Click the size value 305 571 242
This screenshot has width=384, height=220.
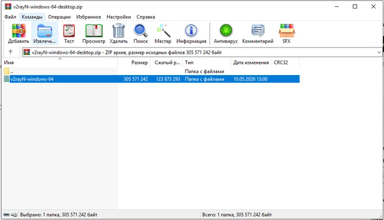(135, 79)
